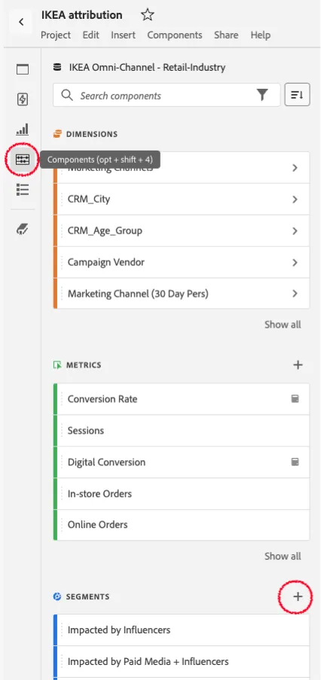The height and width of the screenshot is (680, 321).
Task: Select the Impacted by Influencers segment
Action: point(182,630)
